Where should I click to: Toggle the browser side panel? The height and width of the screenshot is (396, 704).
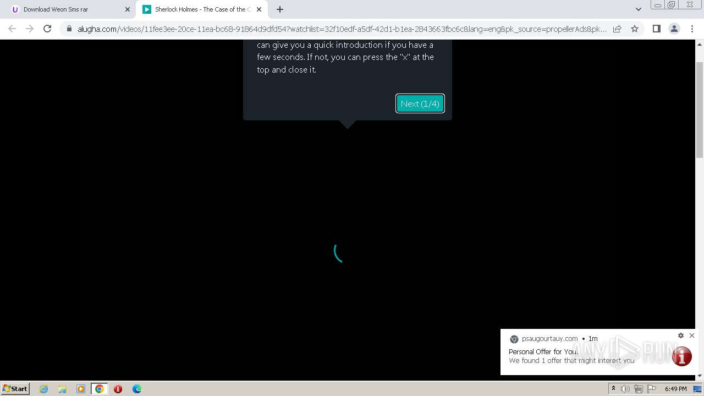point(656,29)
